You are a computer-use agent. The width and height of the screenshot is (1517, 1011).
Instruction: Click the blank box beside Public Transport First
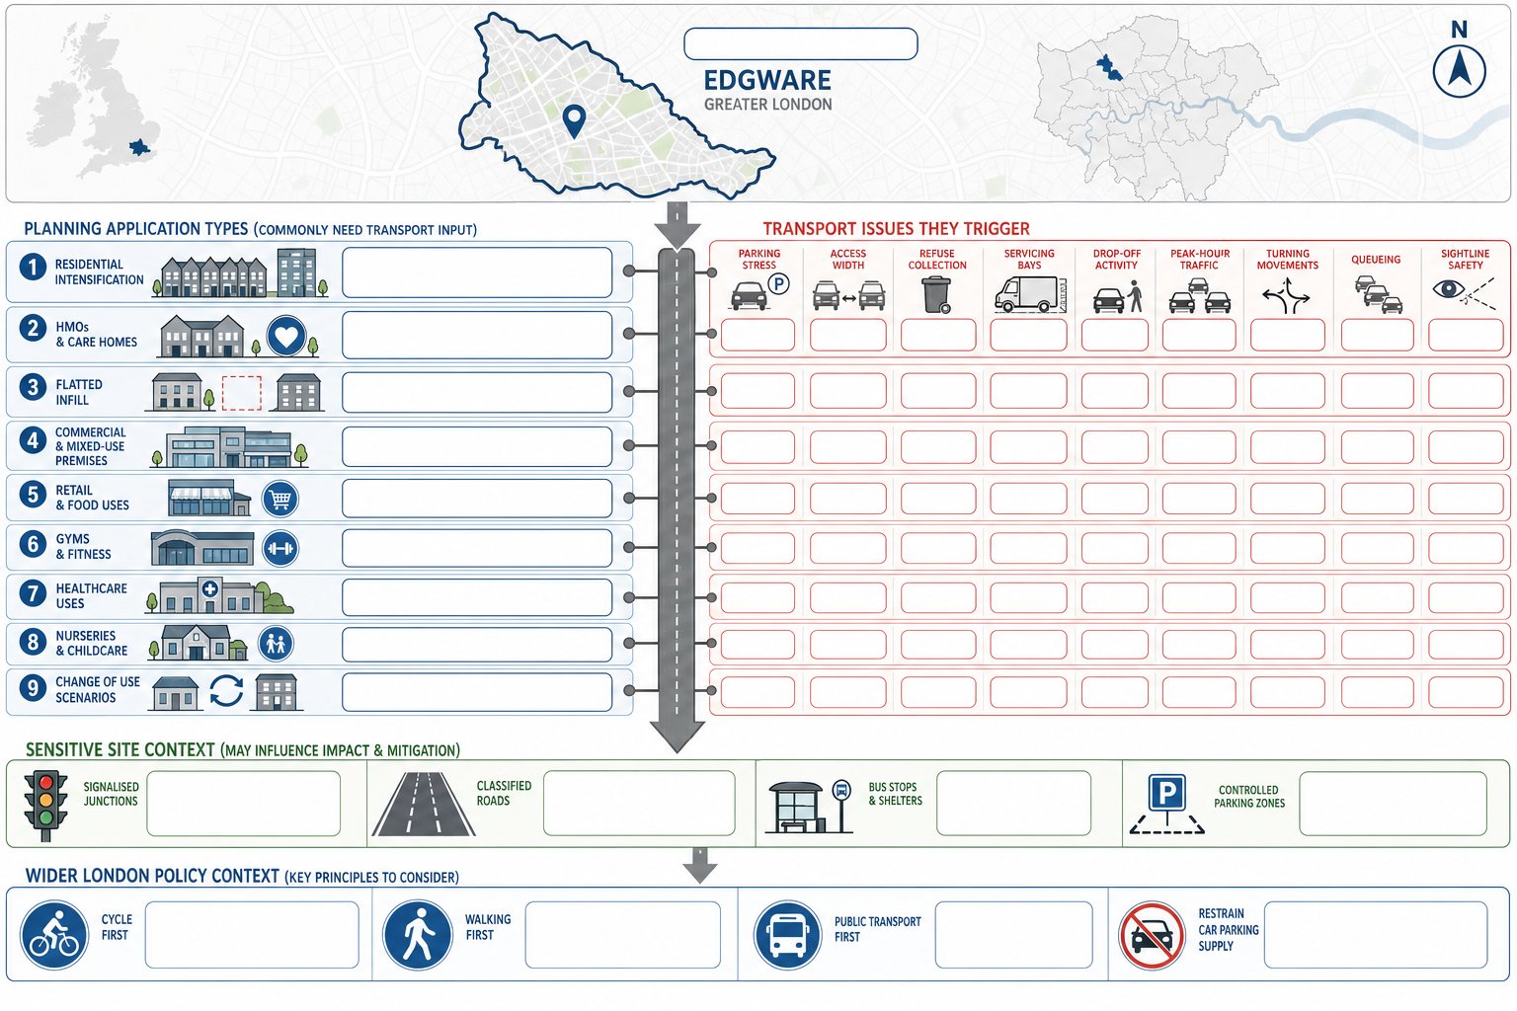coord(1013,934)
